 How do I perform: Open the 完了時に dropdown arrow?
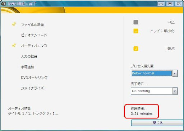[x=175, y=91]
